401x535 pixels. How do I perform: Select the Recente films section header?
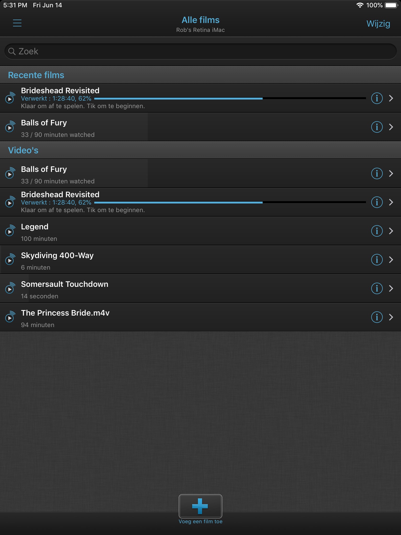[x=200, y=75]
